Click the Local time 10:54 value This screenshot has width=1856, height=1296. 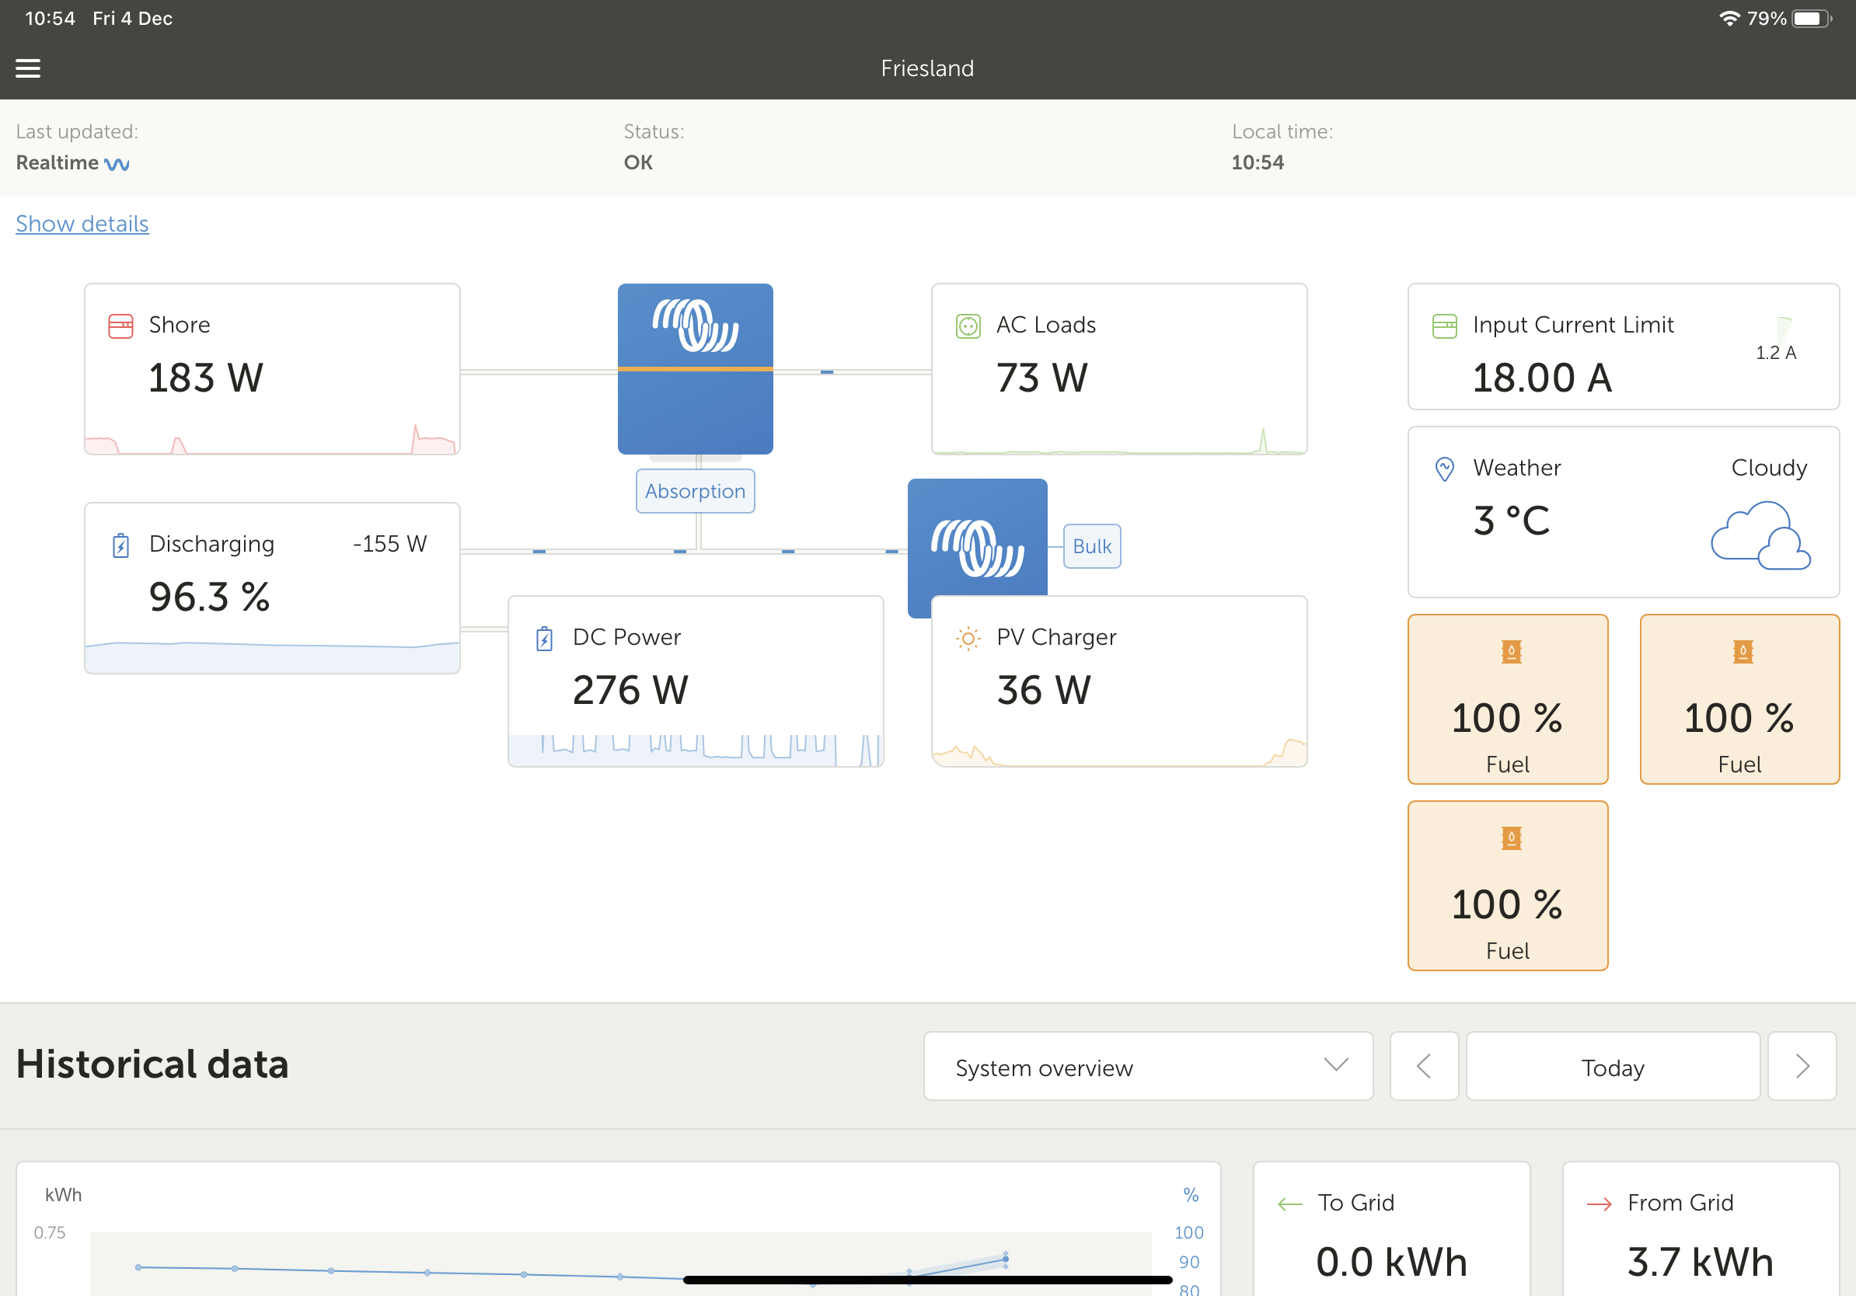[x=1257, y=163]
